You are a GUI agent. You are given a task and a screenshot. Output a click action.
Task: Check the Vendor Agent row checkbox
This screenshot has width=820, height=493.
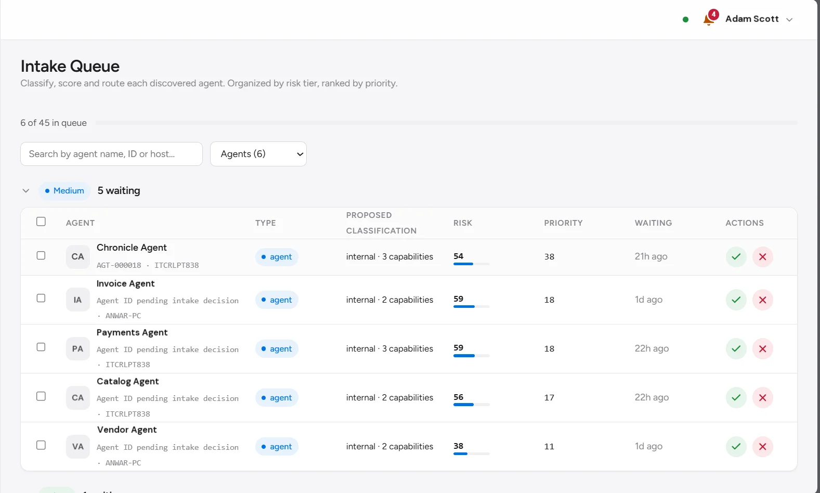point(41,445)
